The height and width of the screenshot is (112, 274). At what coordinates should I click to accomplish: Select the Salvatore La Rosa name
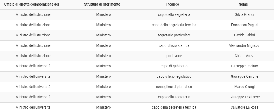244,107
